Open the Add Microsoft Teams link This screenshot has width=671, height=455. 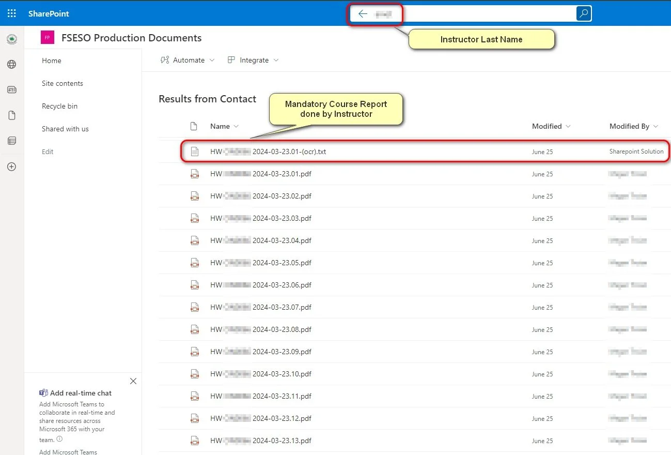pyautogui.click(x=68, y=451)
